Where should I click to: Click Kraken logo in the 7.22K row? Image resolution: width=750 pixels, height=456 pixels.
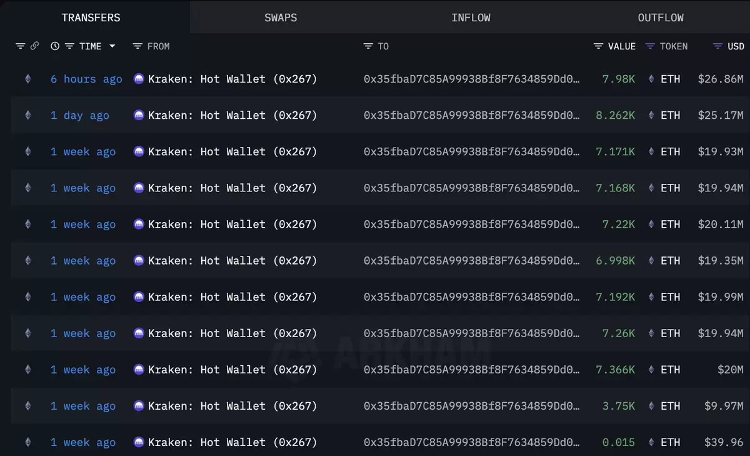tap(139, 224)
